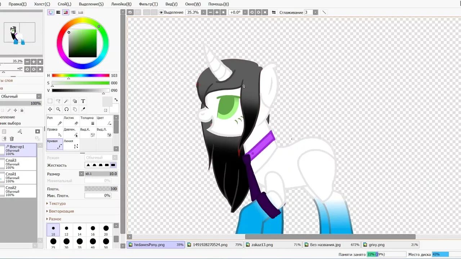Select the lasso selection tool
The width and height of the screenshot is (461, 259).
pyautogui.click(x=58, y=101)
